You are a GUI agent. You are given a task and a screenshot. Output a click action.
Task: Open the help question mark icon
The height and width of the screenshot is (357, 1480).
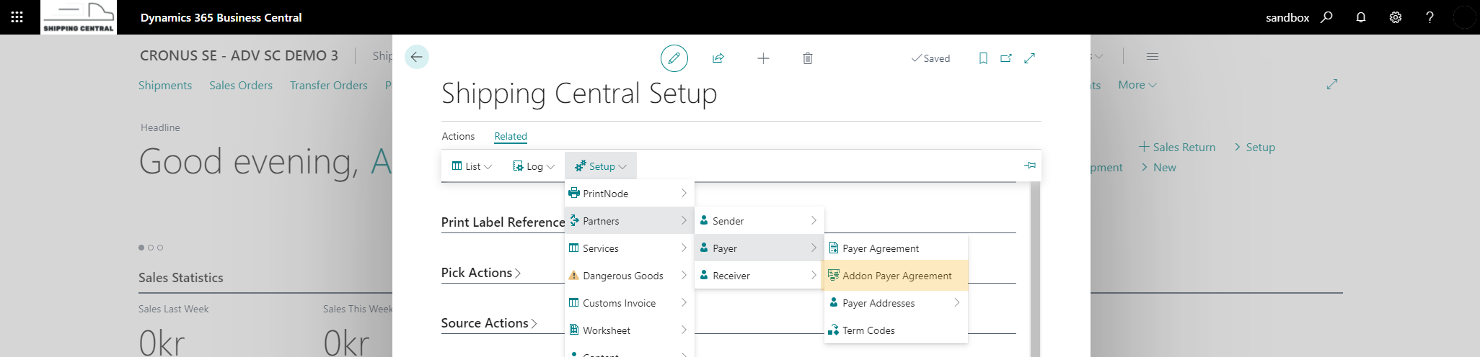(1430, 17)
